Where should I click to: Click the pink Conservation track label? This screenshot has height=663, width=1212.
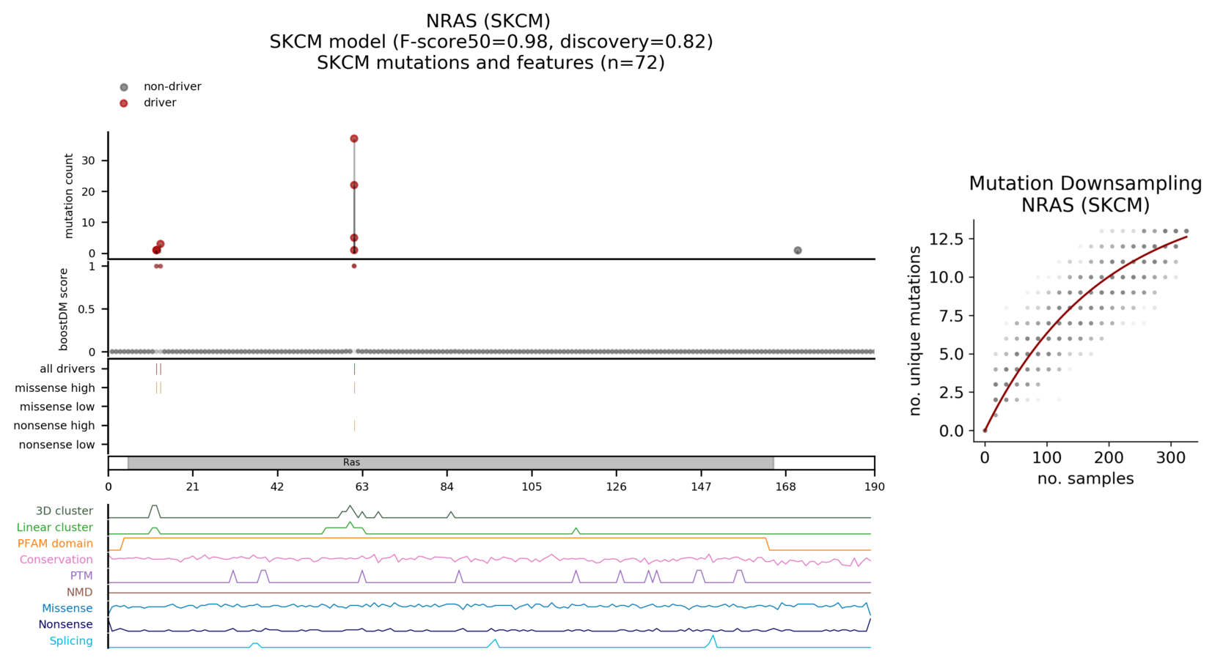(56, 560)
